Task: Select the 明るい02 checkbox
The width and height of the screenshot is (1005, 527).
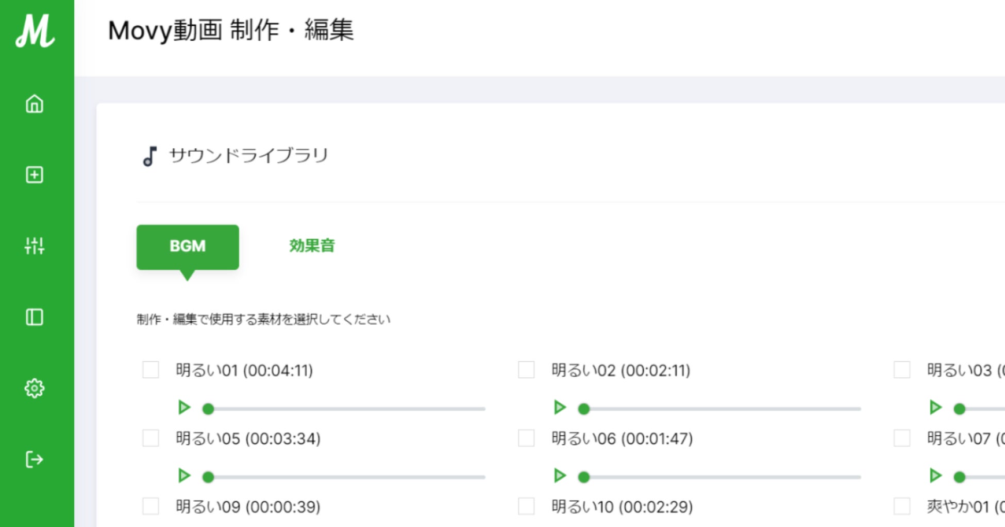Action: pyautogui.click(x=526, y=370)
